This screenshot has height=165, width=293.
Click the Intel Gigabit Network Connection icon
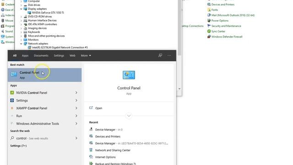29,47
